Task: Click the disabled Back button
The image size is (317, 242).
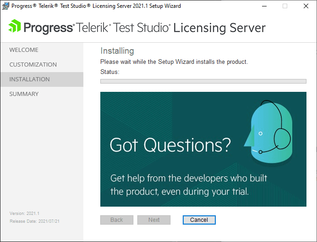Action: (x=117, y=220)
